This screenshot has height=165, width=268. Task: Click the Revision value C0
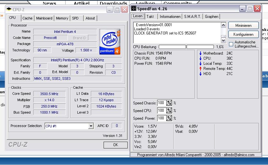point(114,72)
